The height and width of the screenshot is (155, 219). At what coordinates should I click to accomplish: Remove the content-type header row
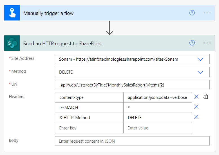tap(196, 97)
